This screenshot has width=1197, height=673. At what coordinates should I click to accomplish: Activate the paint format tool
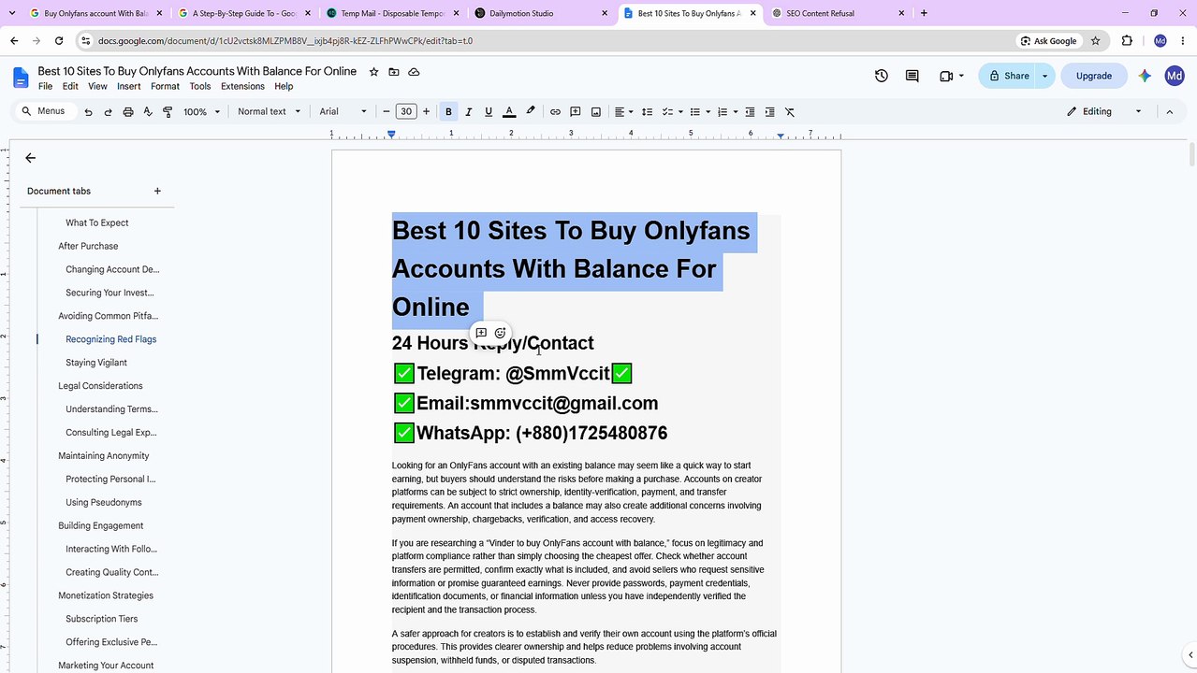(x=168, y=112)
